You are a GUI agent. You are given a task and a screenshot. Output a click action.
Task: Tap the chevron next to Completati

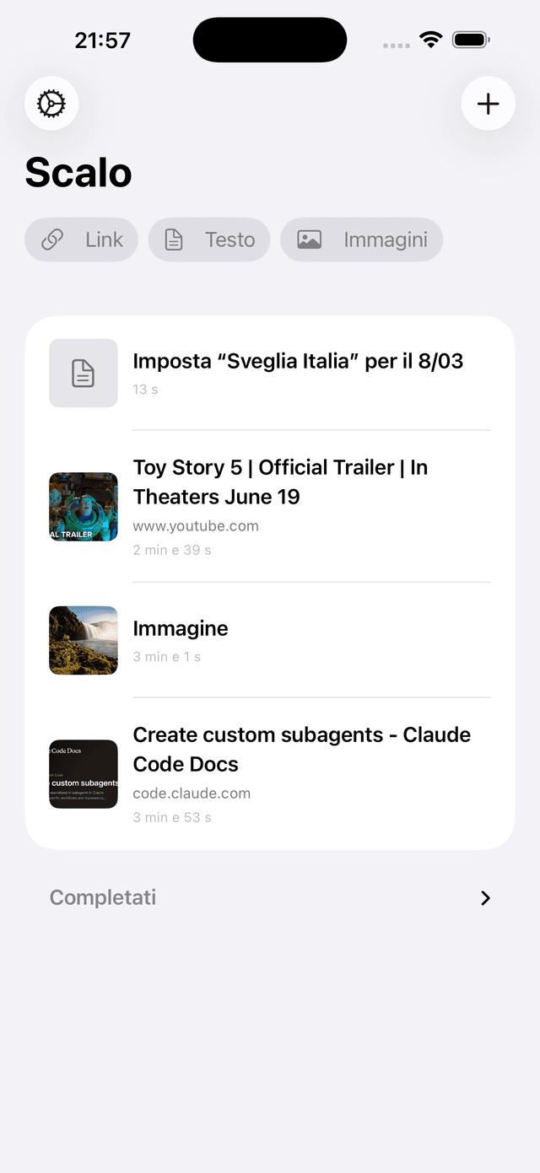point(484,898)
